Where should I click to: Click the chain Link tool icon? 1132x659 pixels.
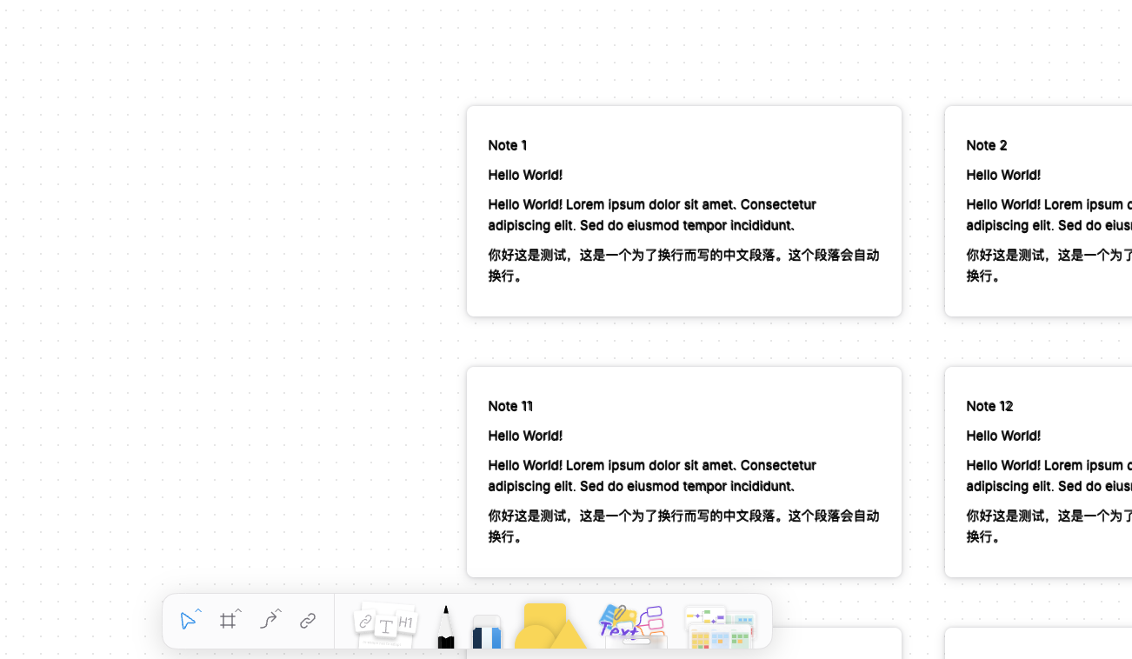pos(308,621)
